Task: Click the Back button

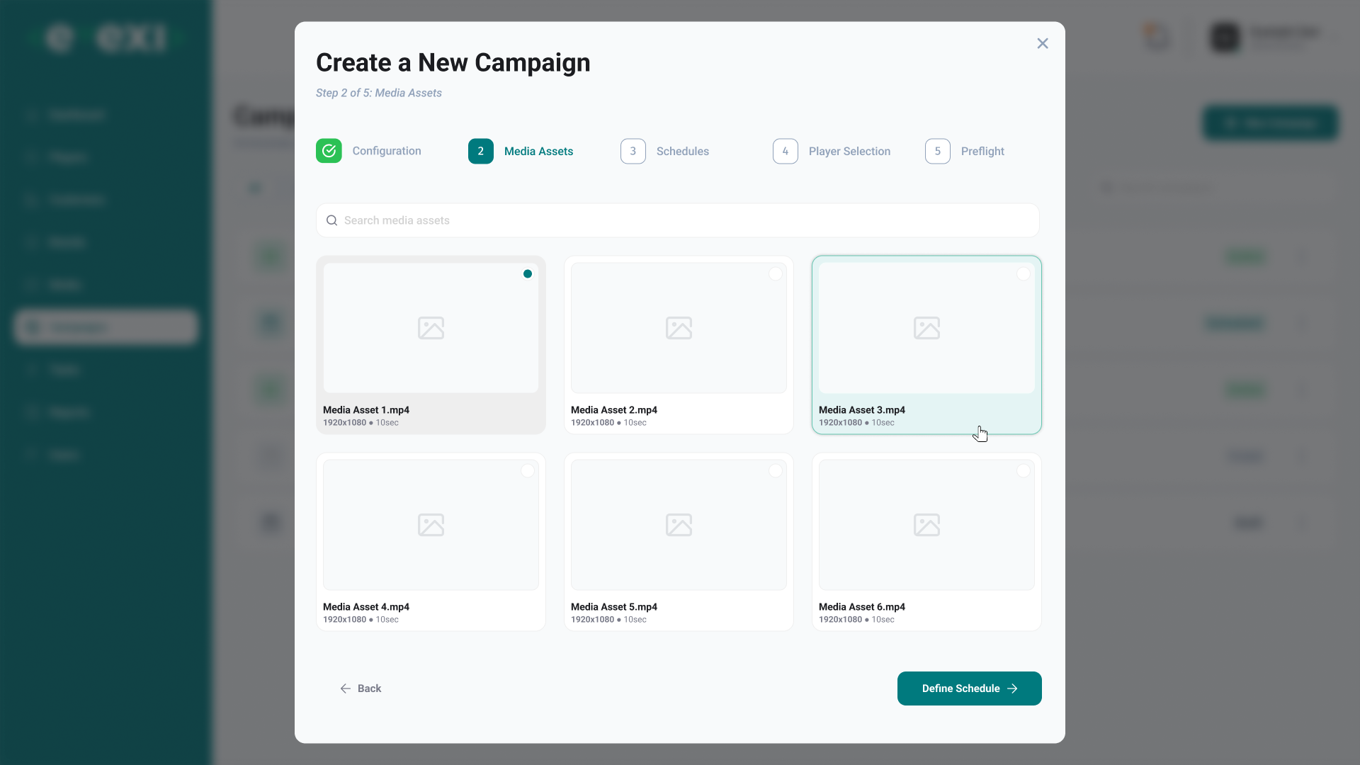Action: 361,688
